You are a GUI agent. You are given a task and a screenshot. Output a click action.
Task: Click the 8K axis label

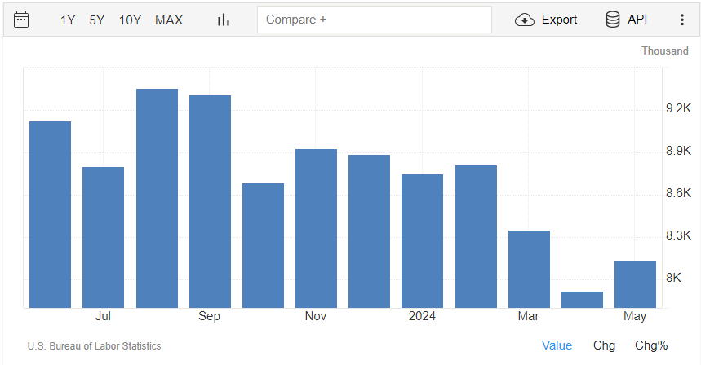(x=673, y=278)
